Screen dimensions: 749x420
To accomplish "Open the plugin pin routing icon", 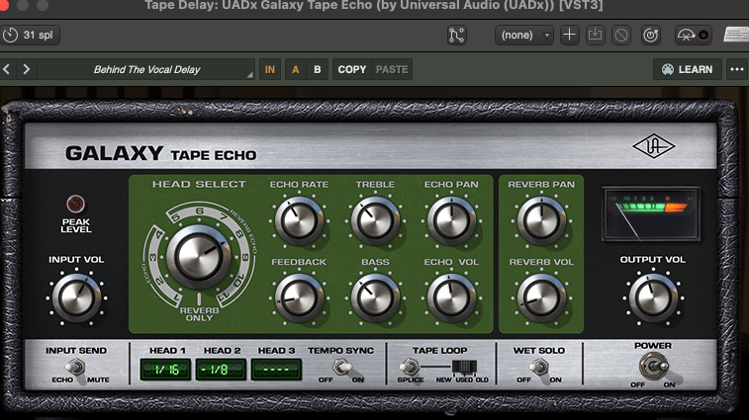I will 457,35.
